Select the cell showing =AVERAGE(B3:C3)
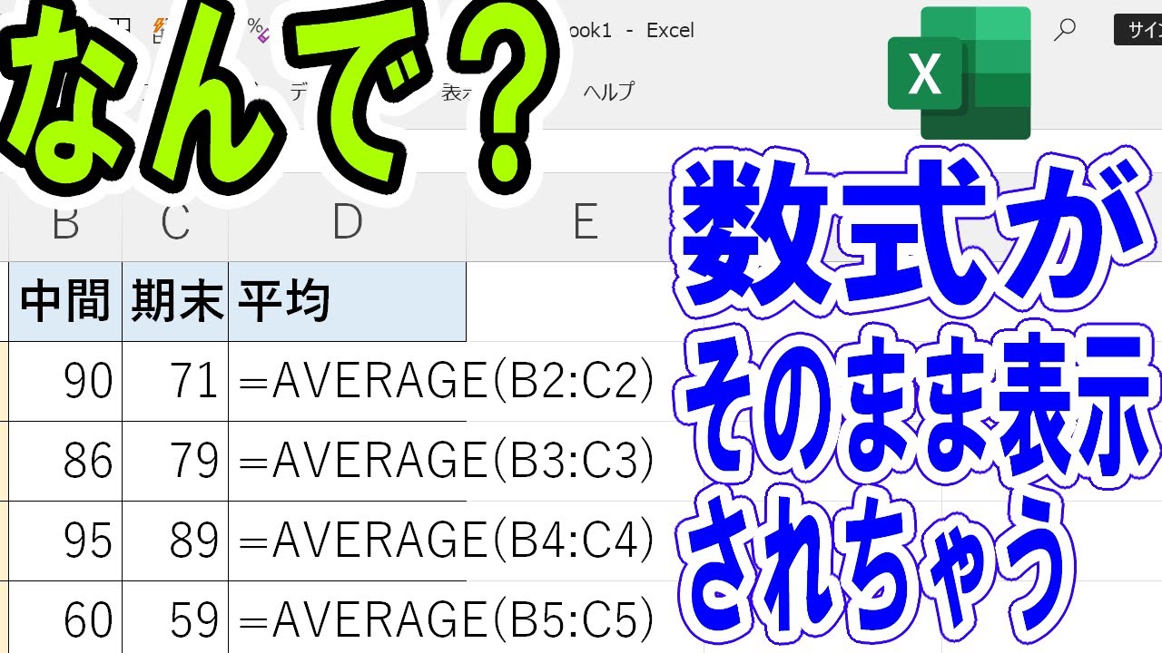The image size is (1162, 653). point(348,462)
